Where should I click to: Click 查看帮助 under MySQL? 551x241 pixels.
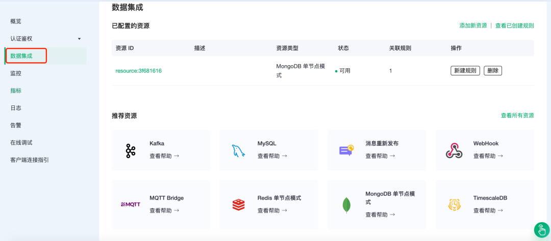point(272,156)
